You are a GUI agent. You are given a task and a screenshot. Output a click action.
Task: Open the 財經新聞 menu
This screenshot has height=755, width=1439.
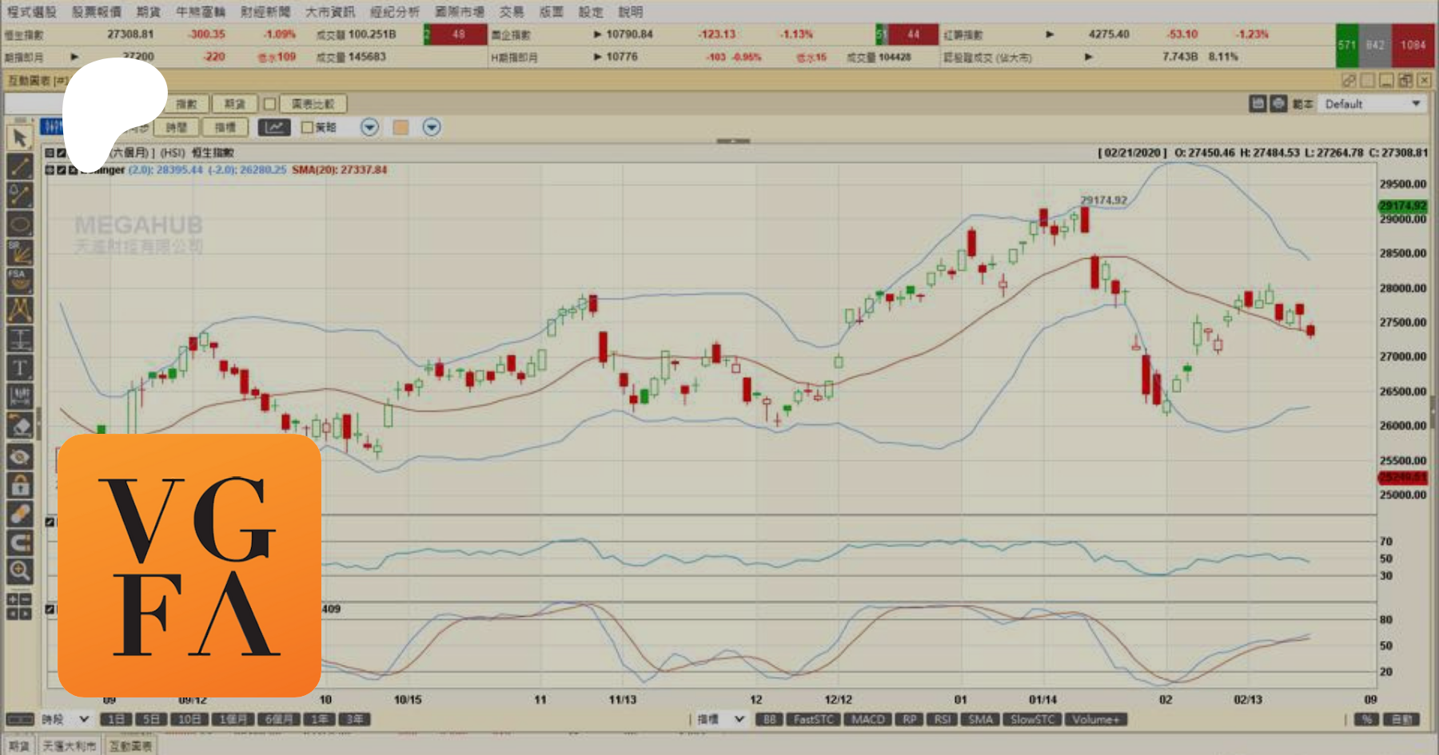coord(265,11)
